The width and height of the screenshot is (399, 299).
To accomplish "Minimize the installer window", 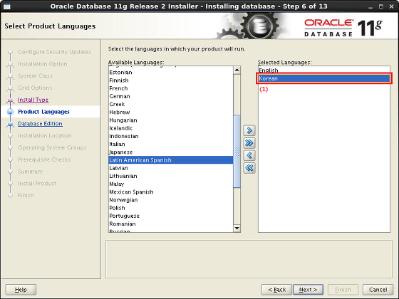I will pos(370,6).
